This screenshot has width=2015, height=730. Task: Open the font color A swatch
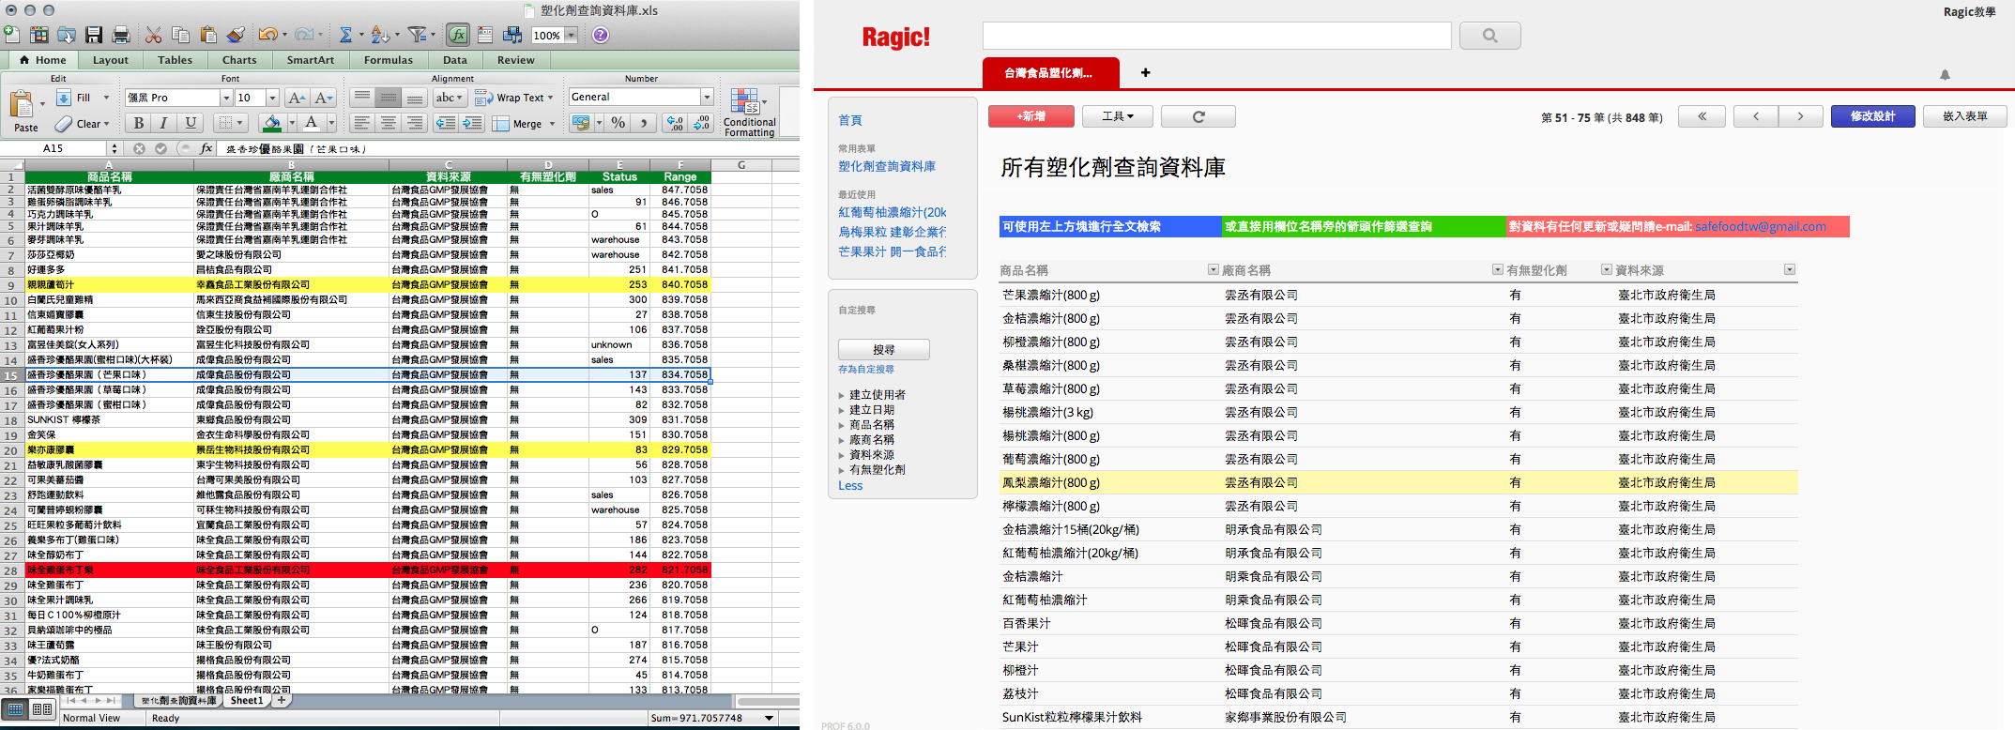pos(311,123)
